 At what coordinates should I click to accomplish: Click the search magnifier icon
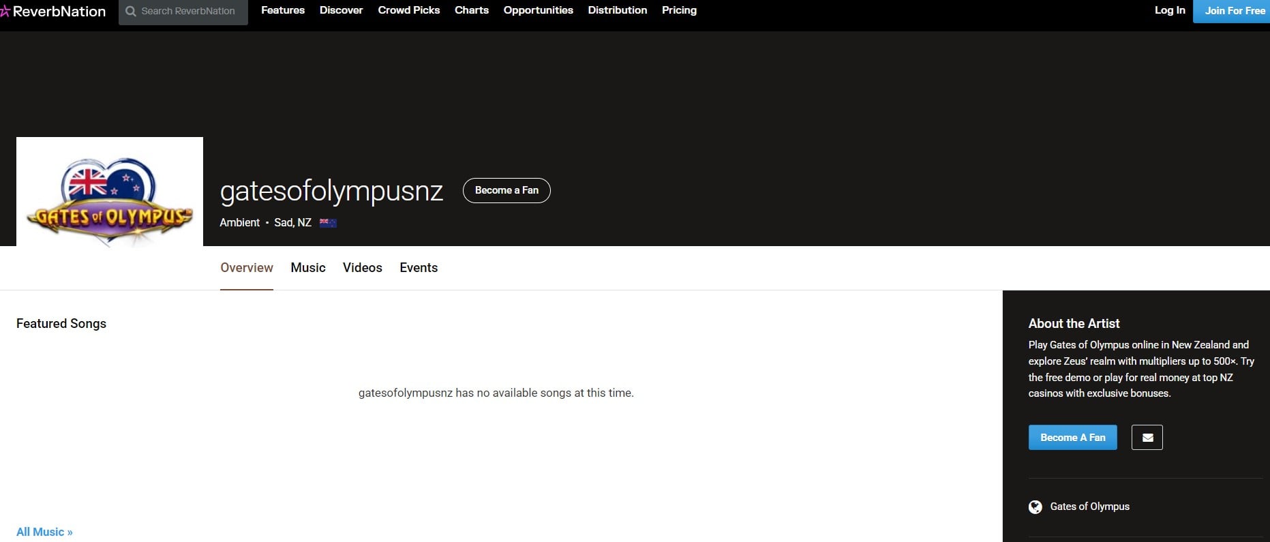tap(131, 12)
